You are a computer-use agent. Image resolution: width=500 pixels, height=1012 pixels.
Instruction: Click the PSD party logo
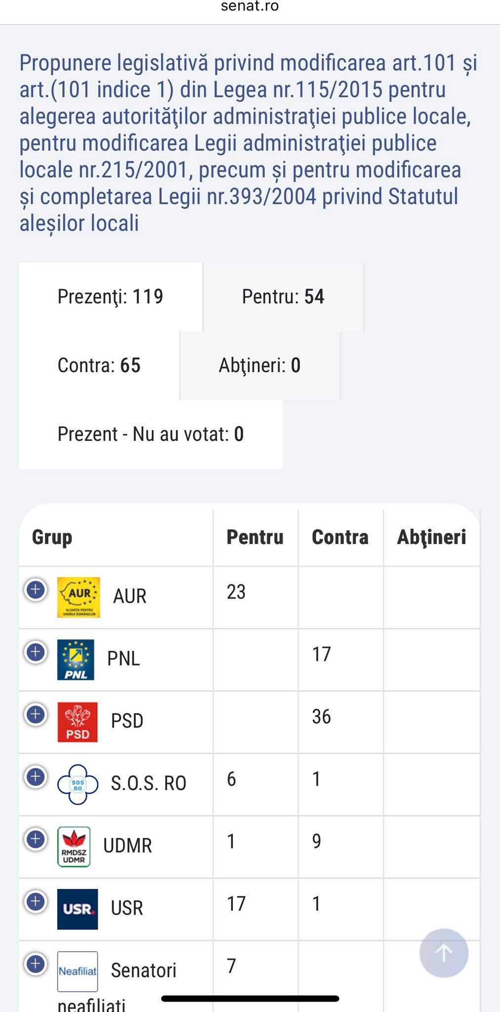click(78, 722)
